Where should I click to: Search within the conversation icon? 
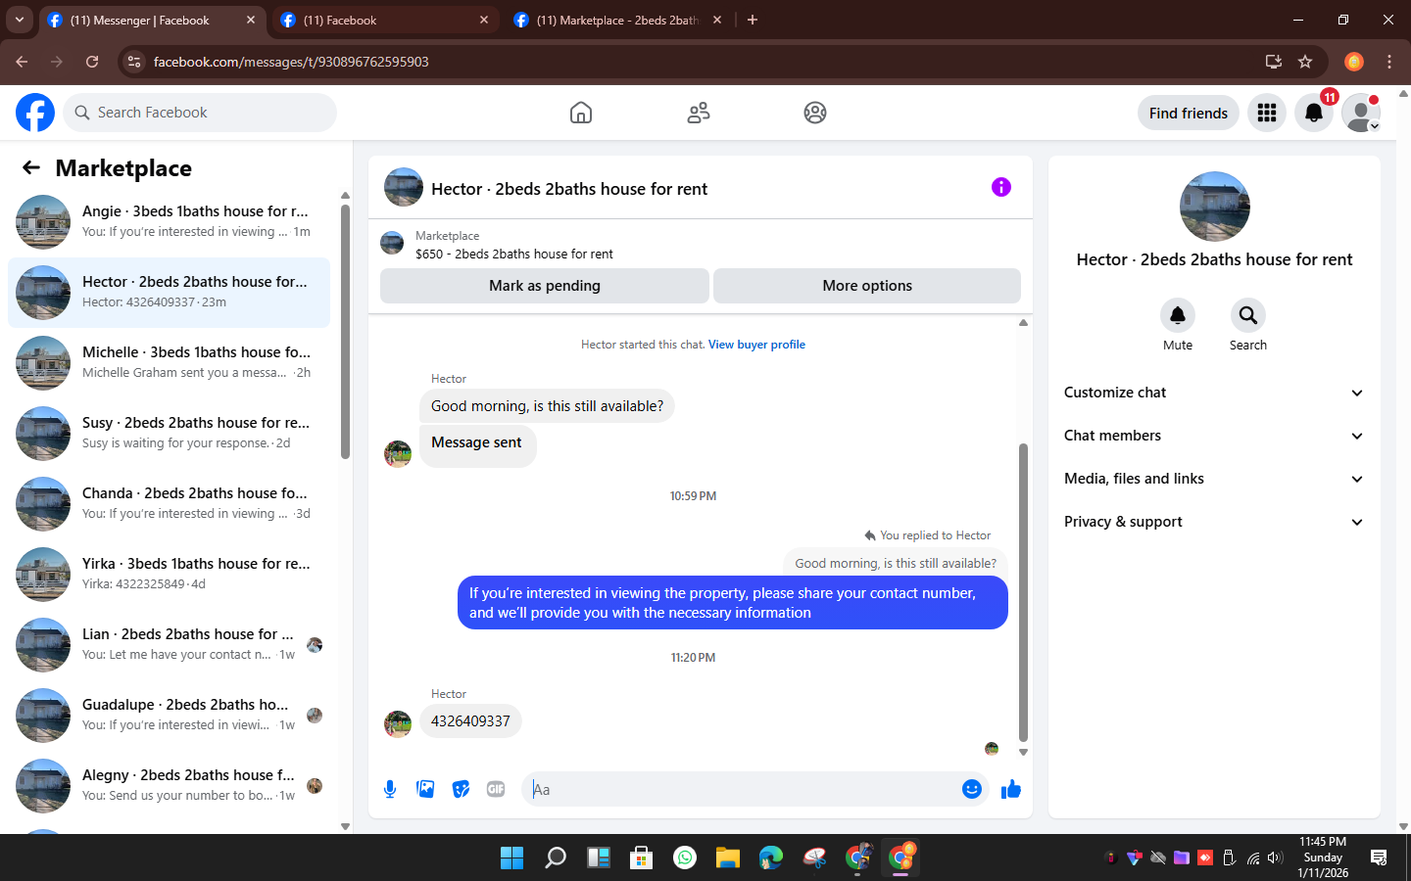[1248, 315]
